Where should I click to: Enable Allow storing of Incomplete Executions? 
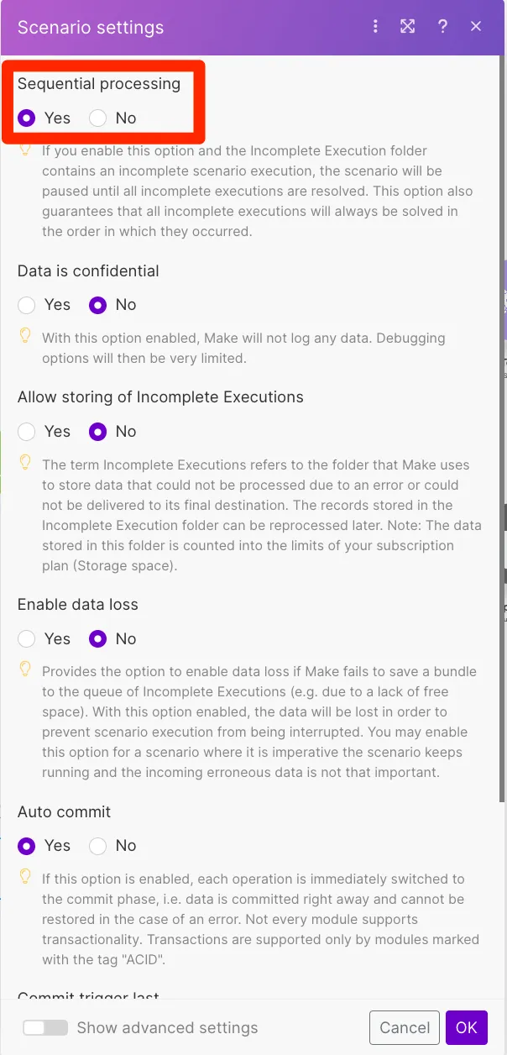[27, 432]
